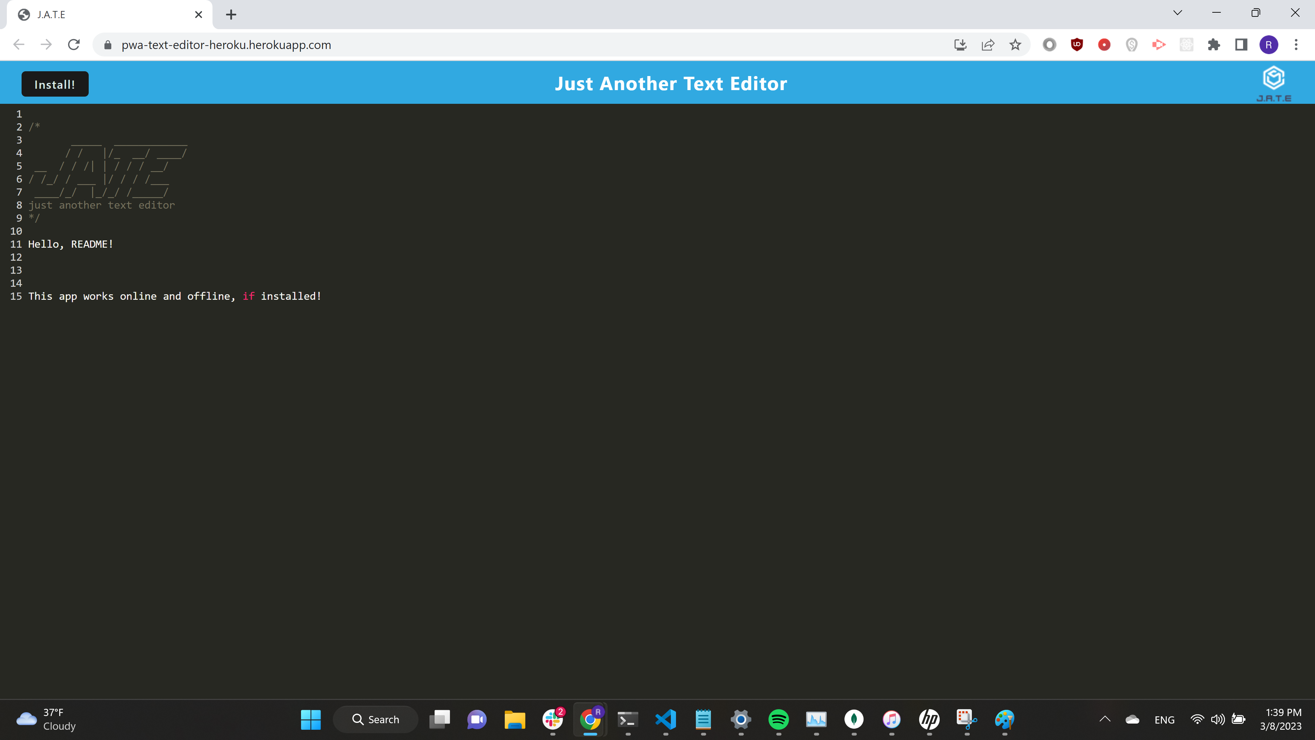Open the uBlock Origin extension
The height and width of the screenshot is (740, 1315).
click(x=1077, y=45)
